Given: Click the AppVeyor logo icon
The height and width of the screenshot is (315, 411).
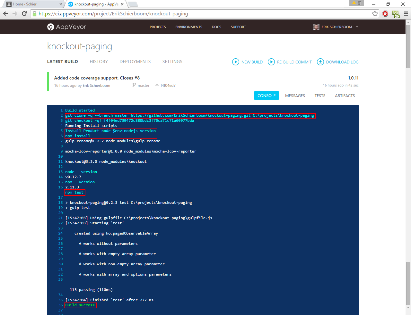Looking at the screenshot, I should pos(50,27).
